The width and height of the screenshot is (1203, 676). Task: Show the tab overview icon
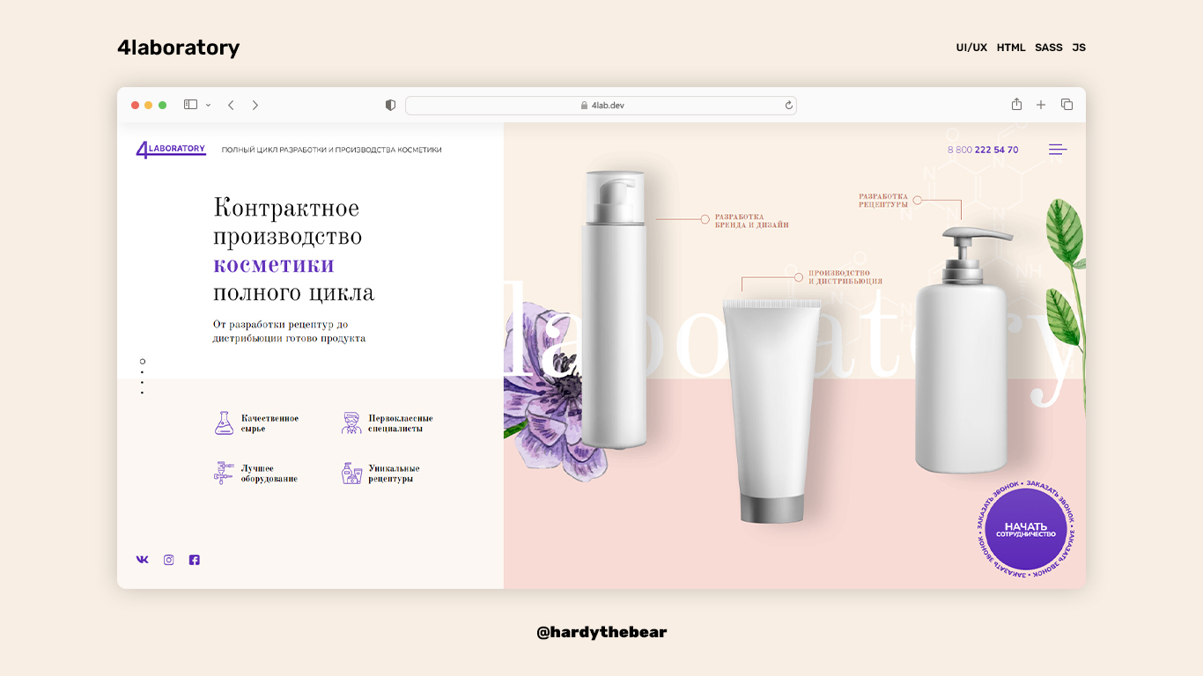coord(1066,105)
